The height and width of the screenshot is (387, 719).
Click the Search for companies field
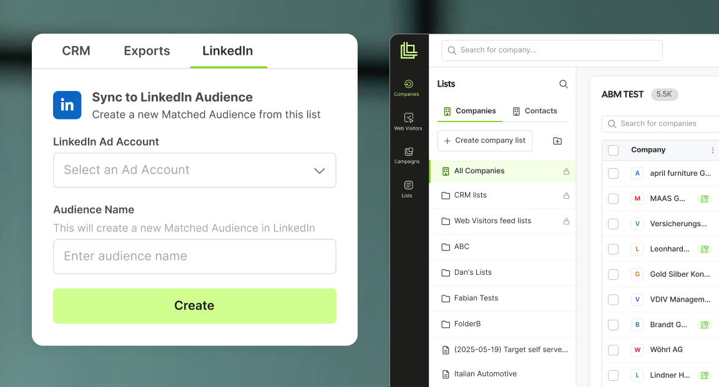[660, 123]
